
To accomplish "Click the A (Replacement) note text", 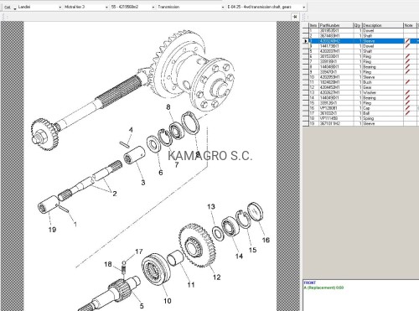I will coord(323,288).
